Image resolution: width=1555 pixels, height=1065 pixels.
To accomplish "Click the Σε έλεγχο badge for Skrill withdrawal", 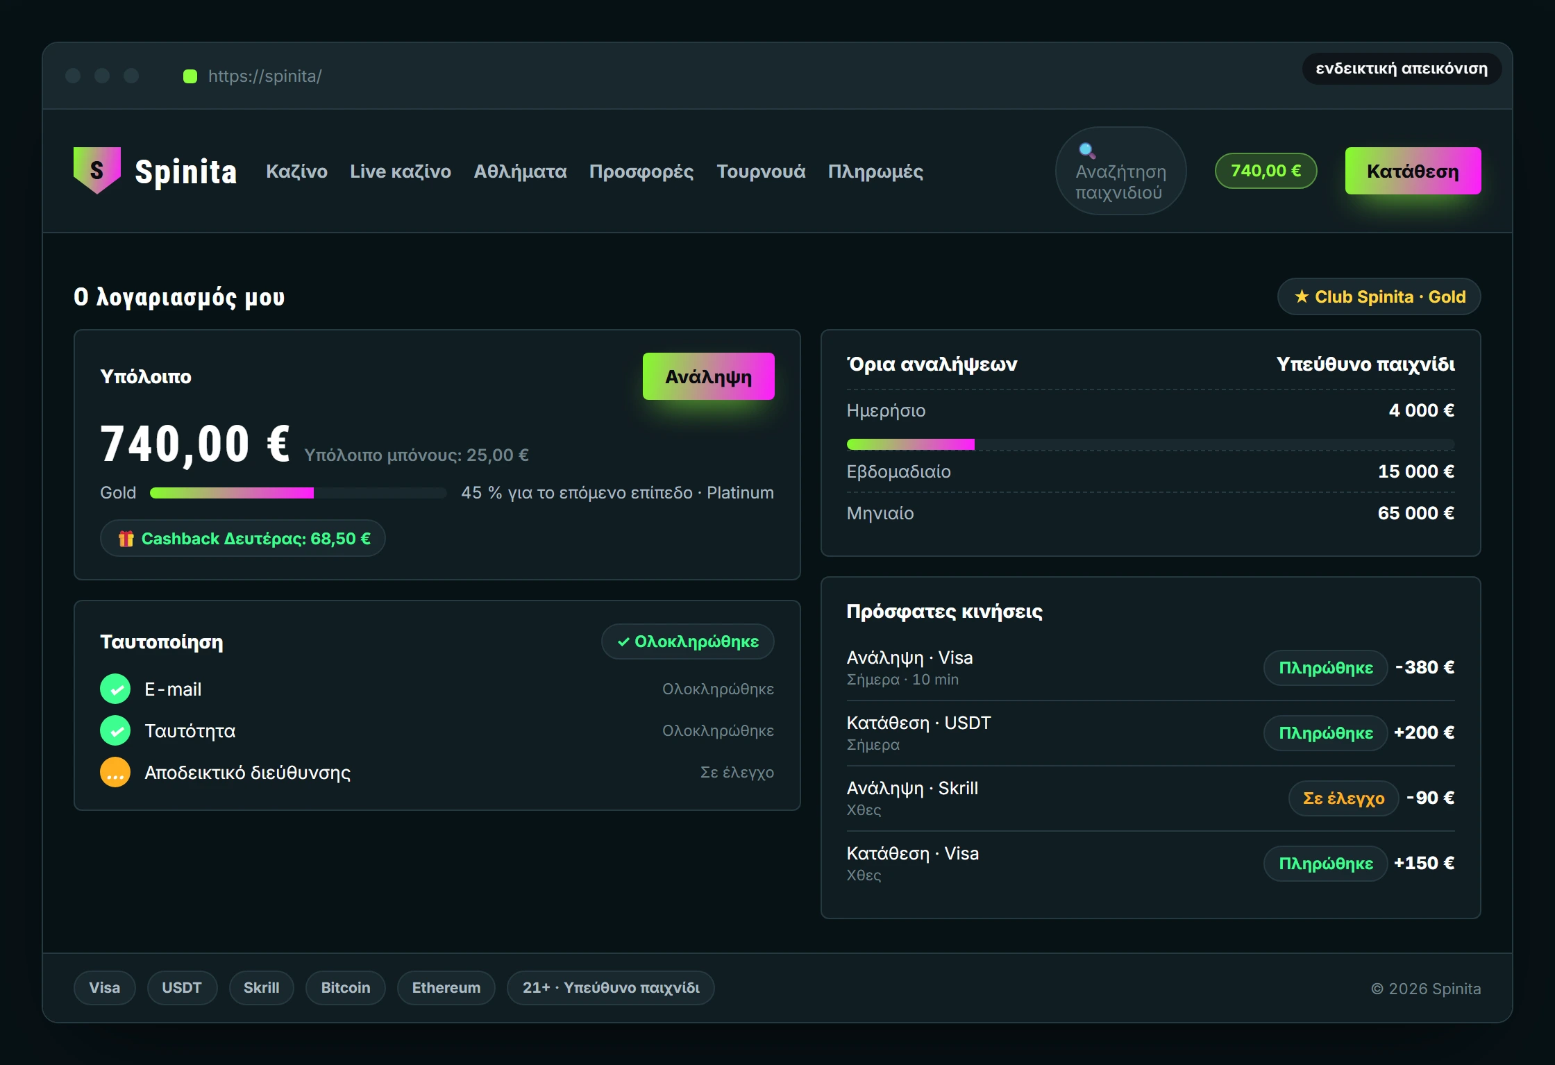I will 1343,798.
